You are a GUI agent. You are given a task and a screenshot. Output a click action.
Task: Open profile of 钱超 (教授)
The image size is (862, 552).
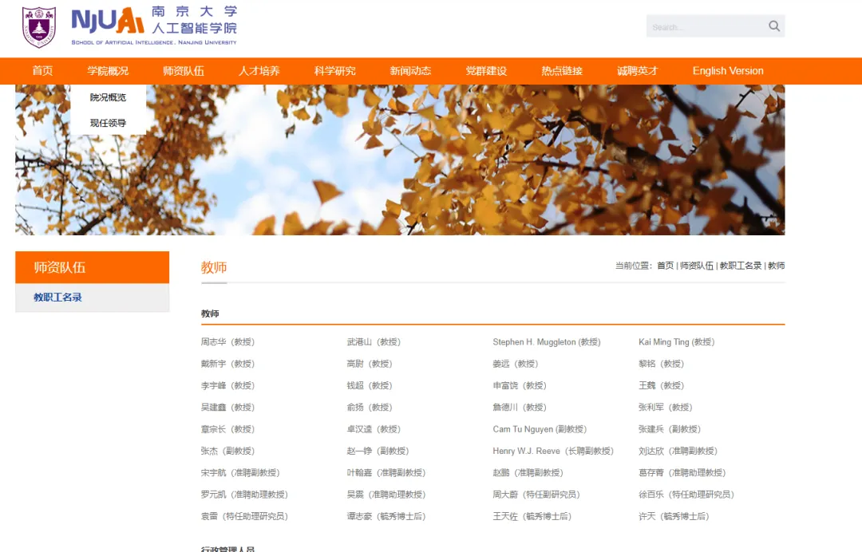coord(370,385)
